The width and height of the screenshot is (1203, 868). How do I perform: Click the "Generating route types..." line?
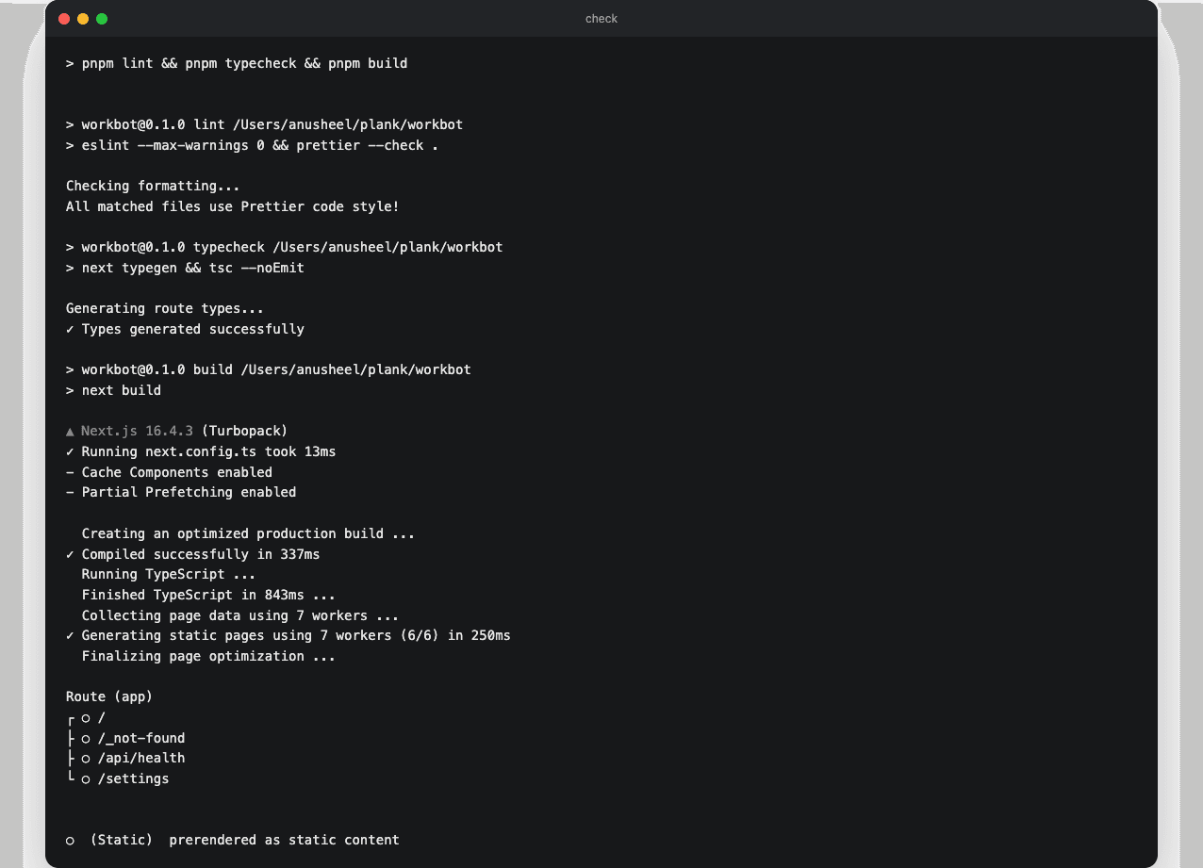[165, 308]
